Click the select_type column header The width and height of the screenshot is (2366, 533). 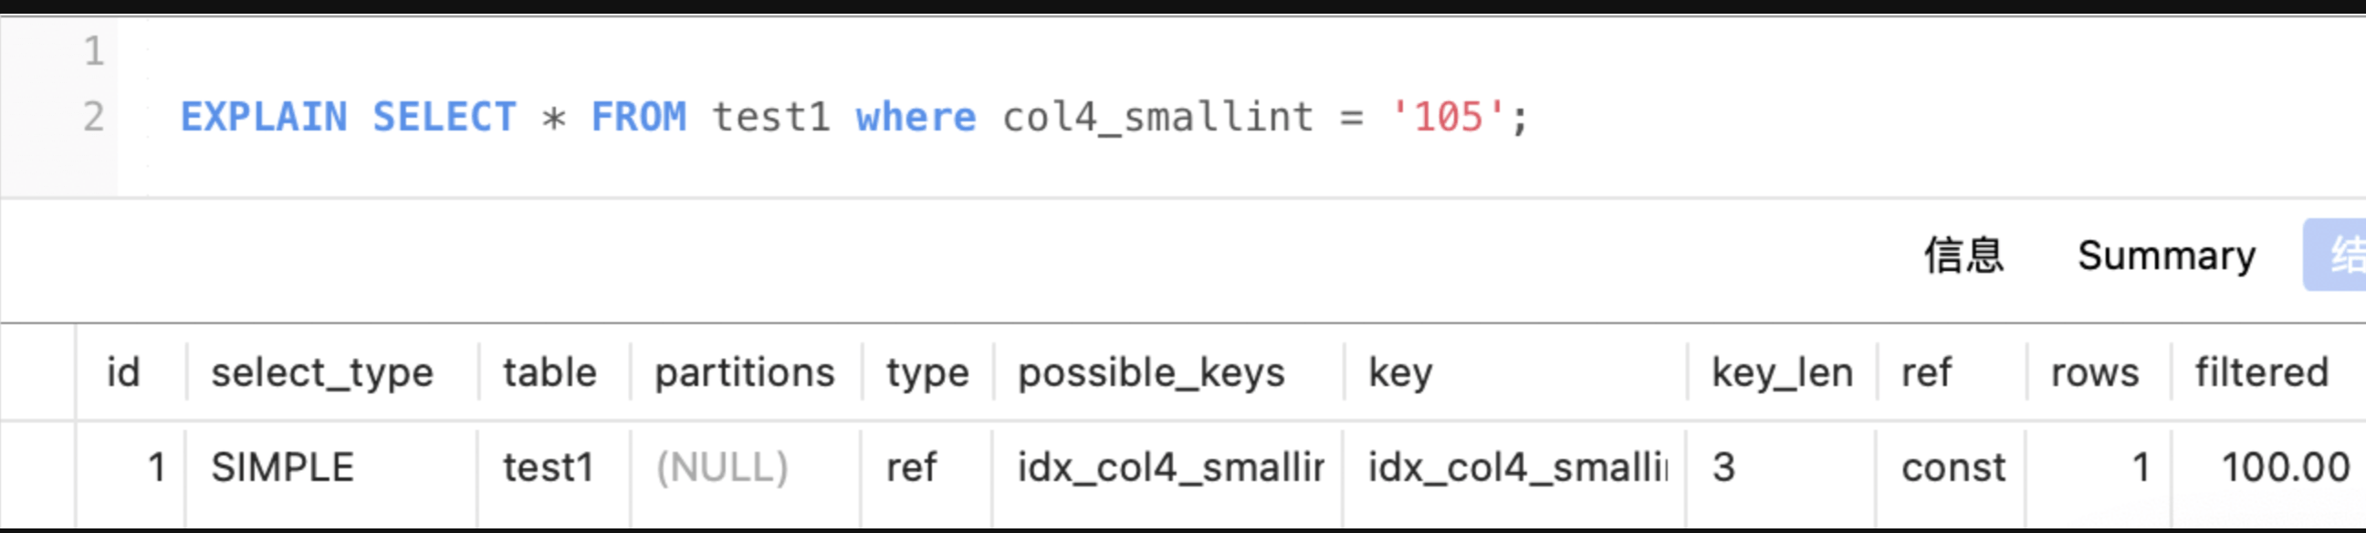pos(321,373)
